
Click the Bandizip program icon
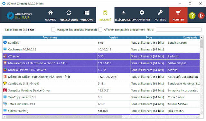[x=5, y=42]
